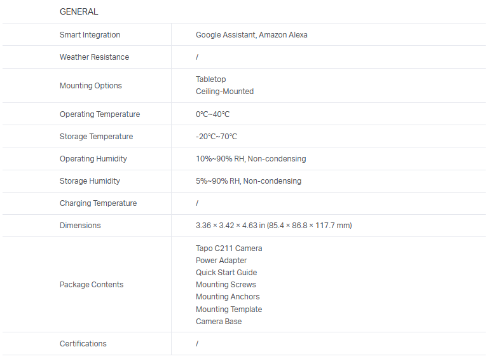This screenshot has height=361, width=487.
Task: Click the Package Contents label
Action: [92, 285]
